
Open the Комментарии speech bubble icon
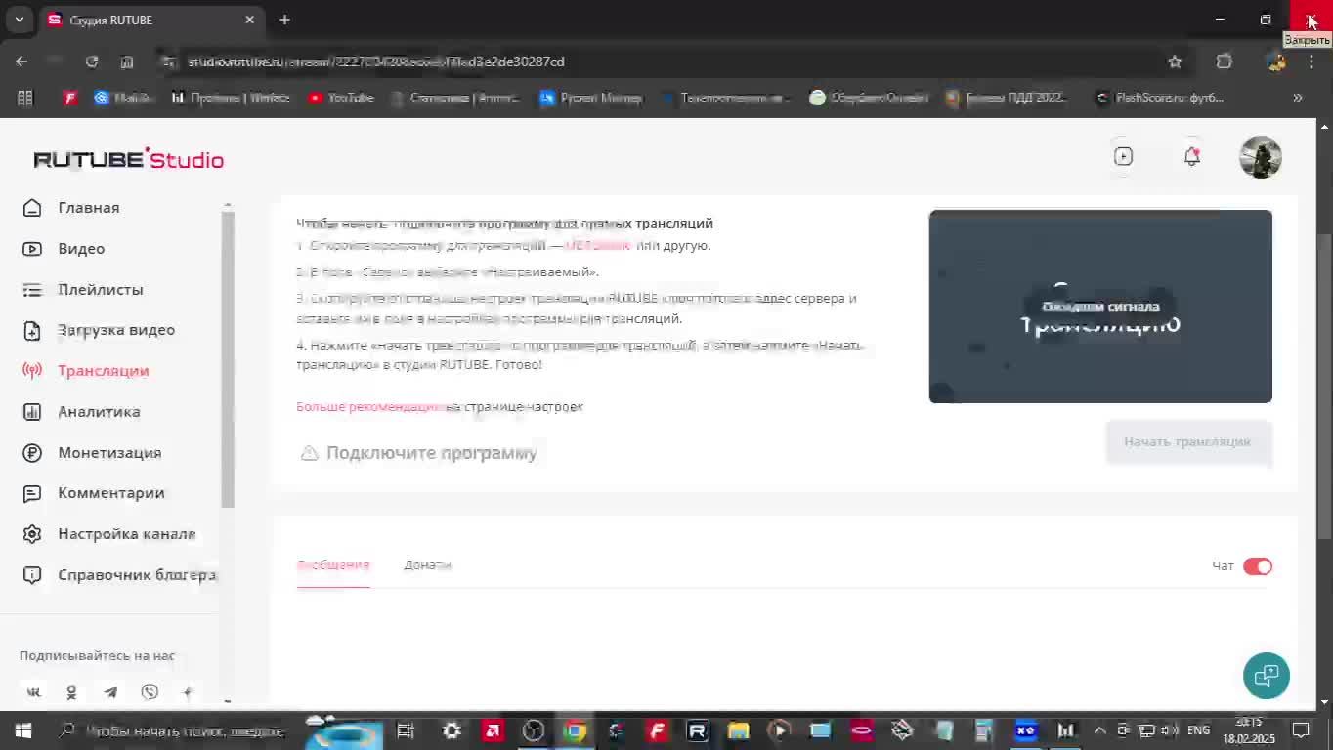[x=32, y=493]
